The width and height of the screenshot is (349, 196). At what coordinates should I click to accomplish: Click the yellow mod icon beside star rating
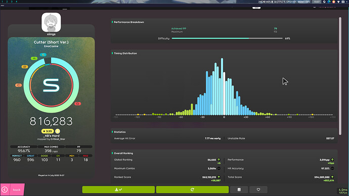(x=58, y=131)
